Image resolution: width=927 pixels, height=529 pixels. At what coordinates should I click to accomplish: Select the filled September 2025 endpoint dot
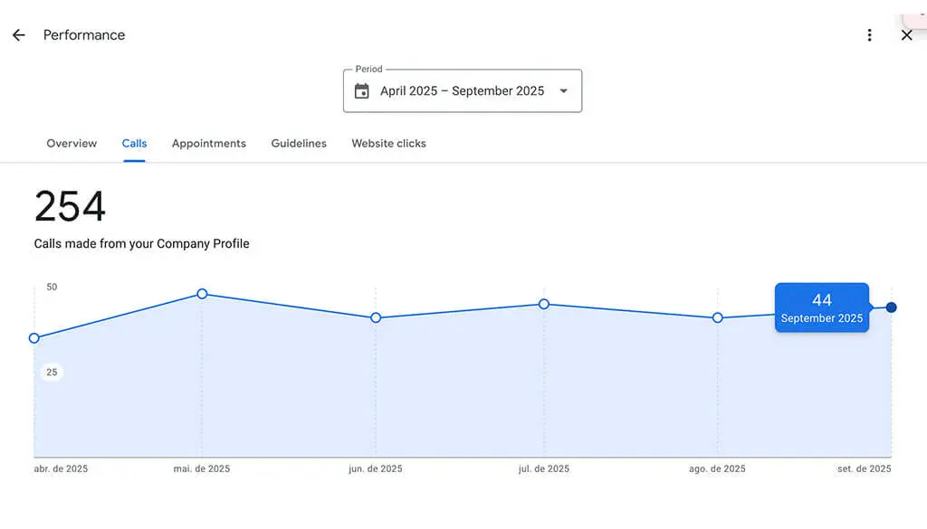tap(891, 307)
